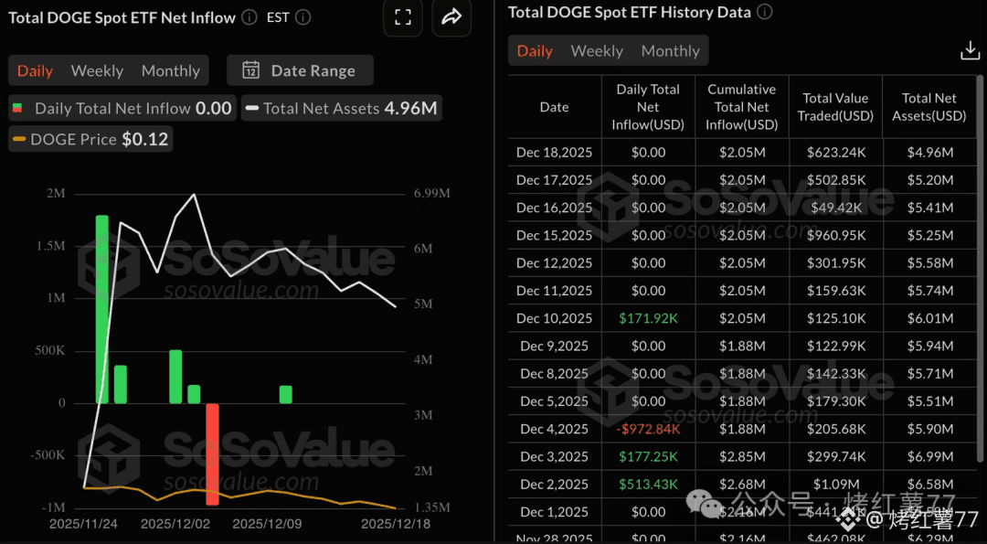This screenshot has height=544, width=987.
Task: Click the Dec 11,2025 date cell
Action: tap(555, 291)
